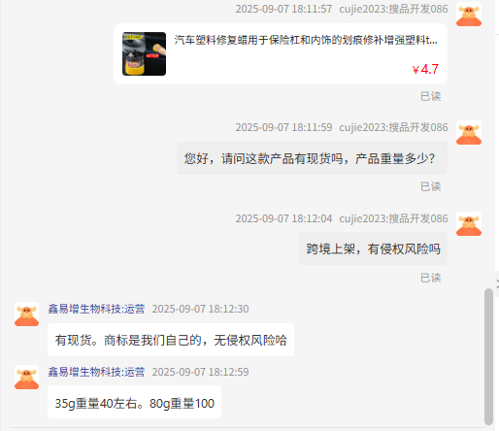The width and height of the screenshot is (499, 431).
Task: Click seller avatar next to 18:12:59 reply
Action: point(27,378)
